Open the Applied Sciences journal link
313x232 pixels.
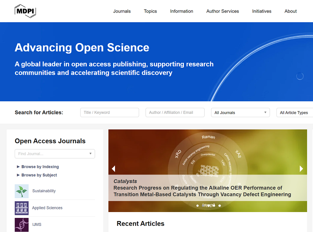tap(47, 208)
